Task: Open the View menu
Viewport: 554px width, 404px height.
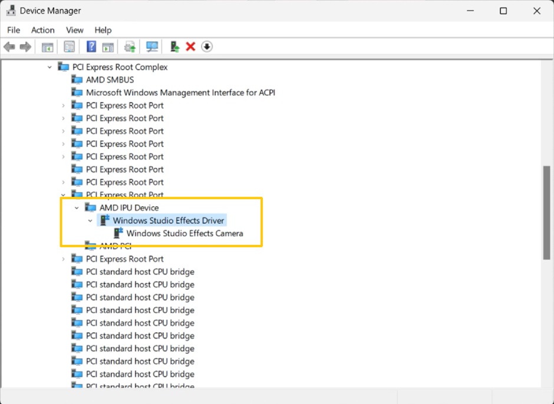Action: tap(74, 30)
